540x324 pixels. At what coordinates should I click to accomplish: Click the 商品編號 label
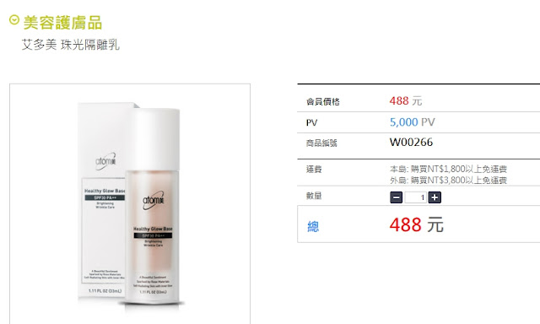point(321,143)
